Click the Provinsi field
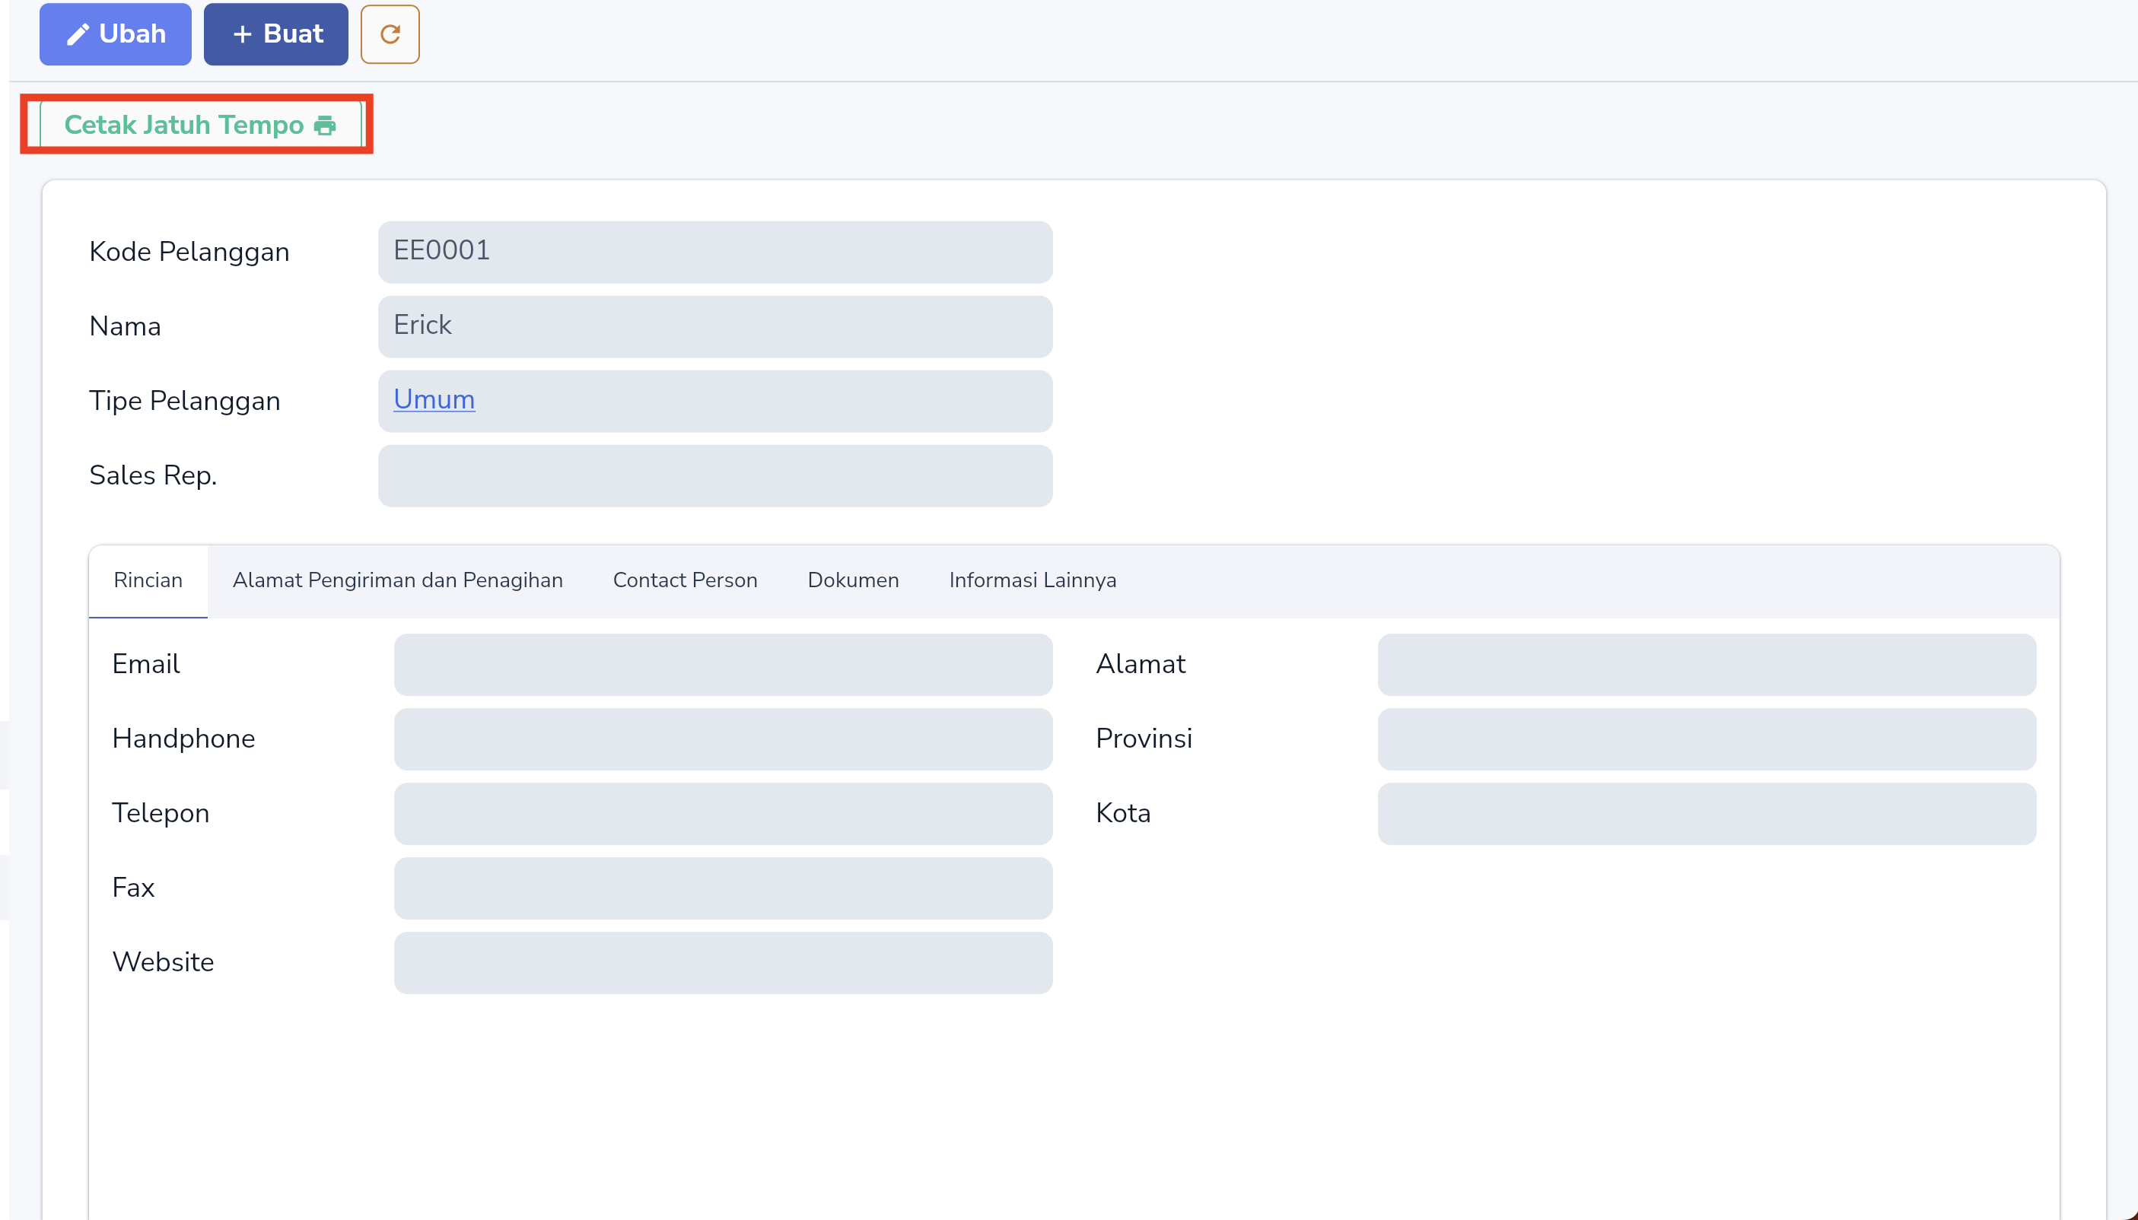The width and height of the screenshot is (2138, 1220). pyautogui.click(x=1707, y=739)
